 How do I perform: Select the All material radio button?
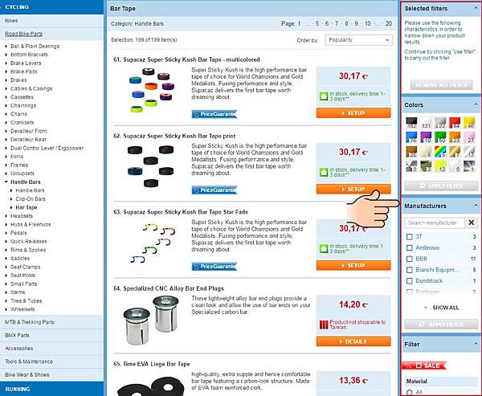(409, 393)
